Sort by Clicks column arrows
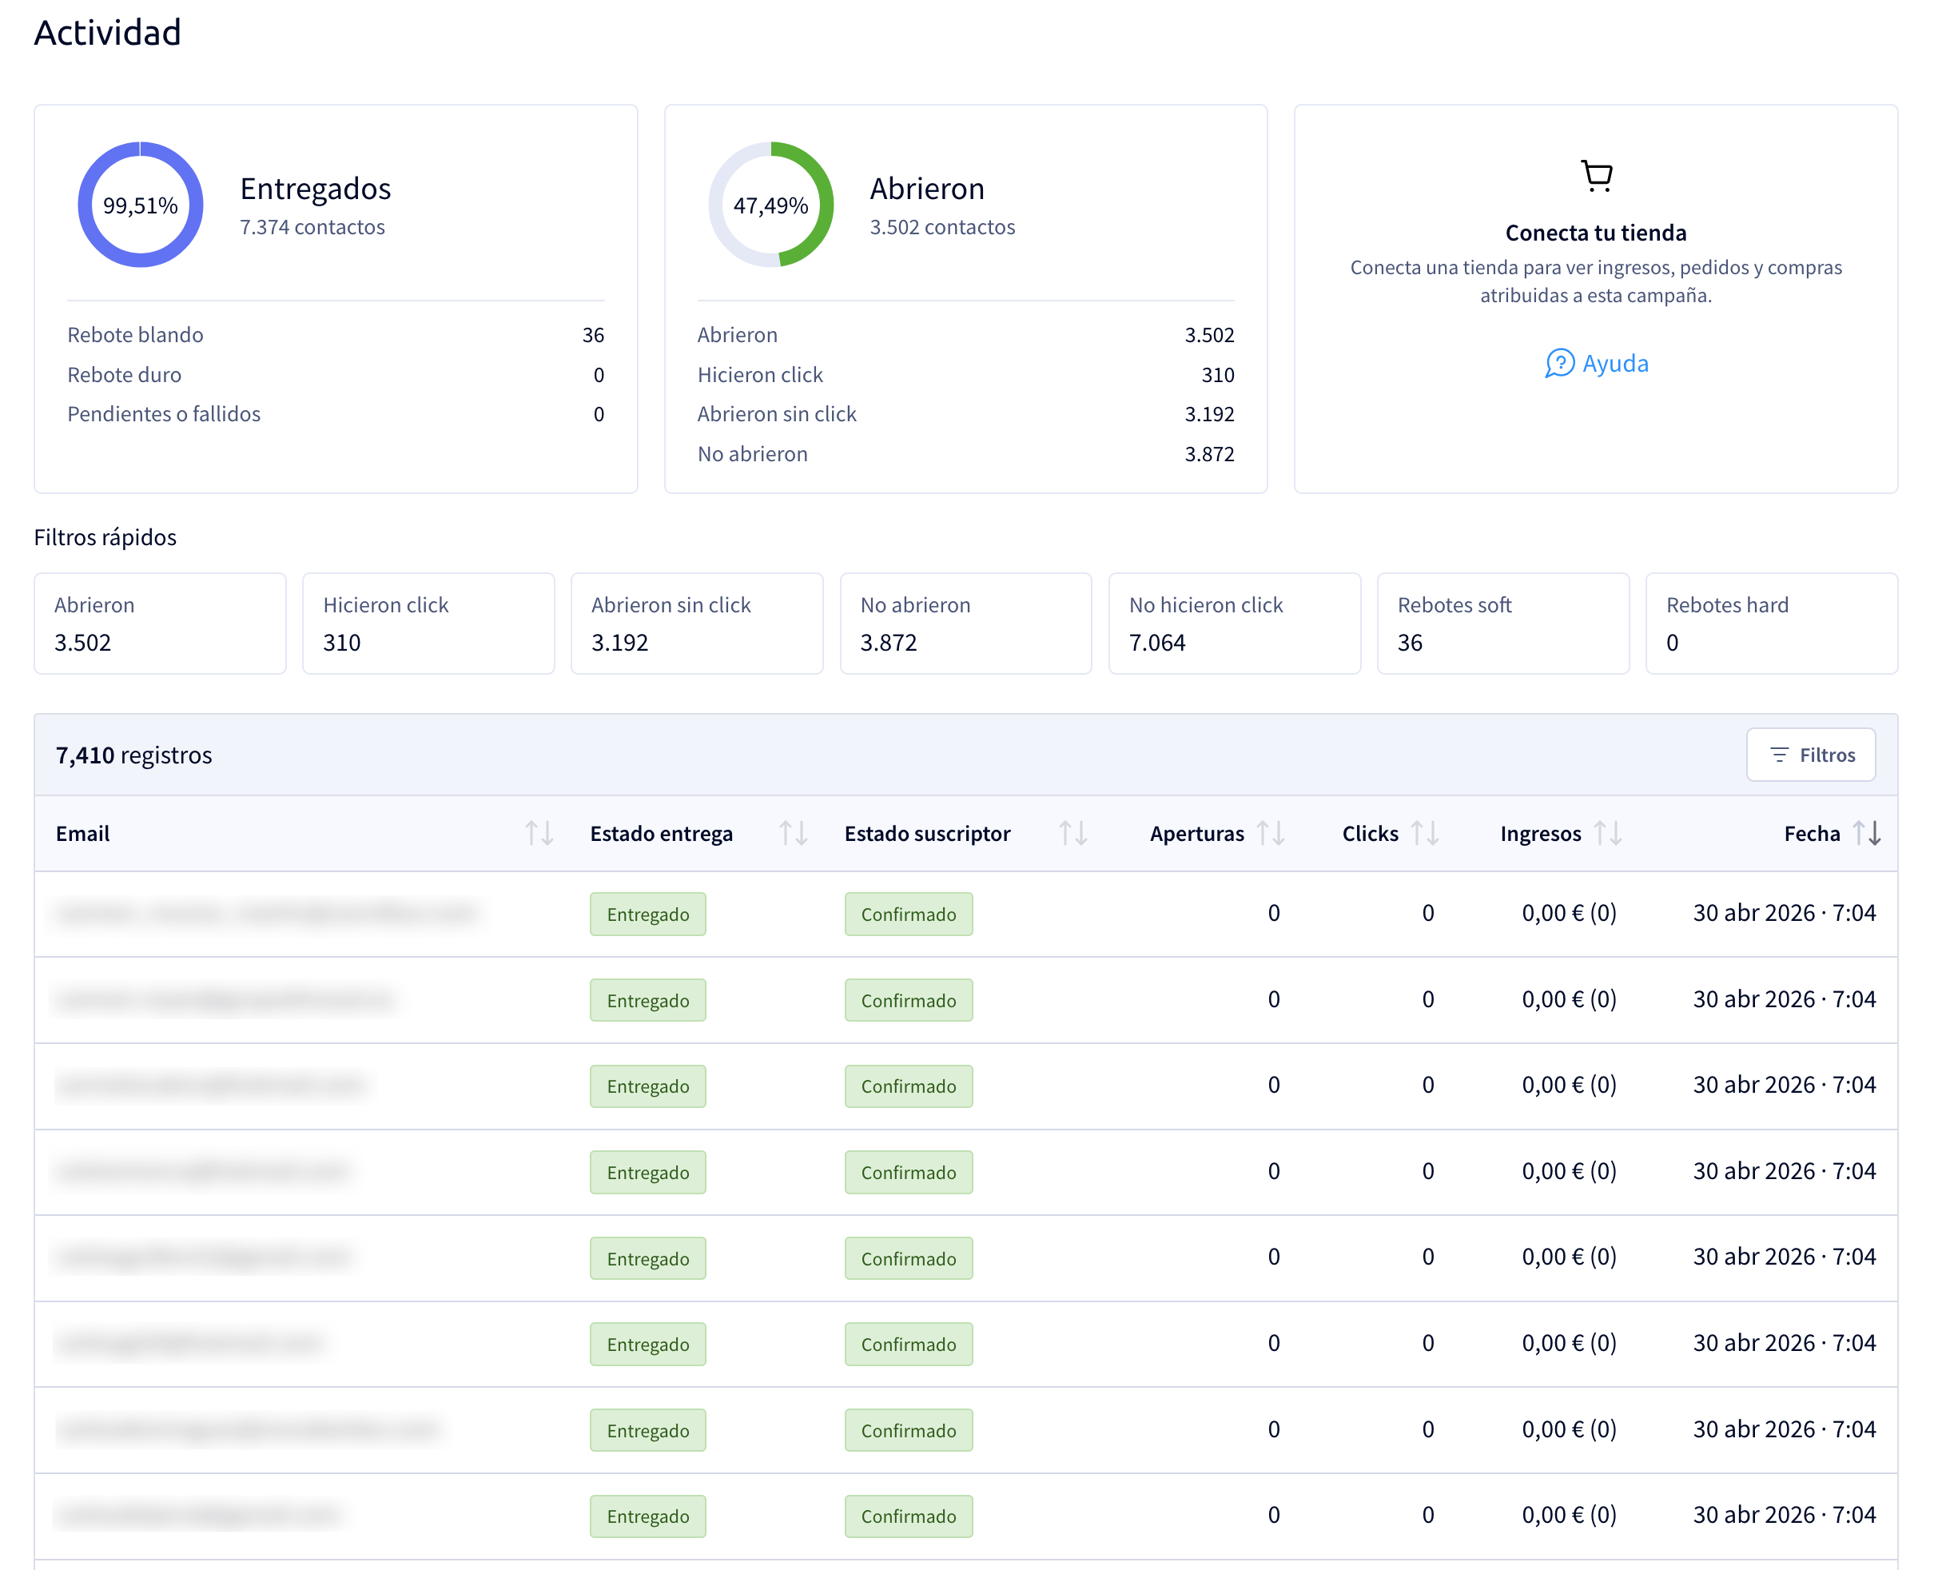This screenshot has width=1942, height=1570. point(1425,833)
